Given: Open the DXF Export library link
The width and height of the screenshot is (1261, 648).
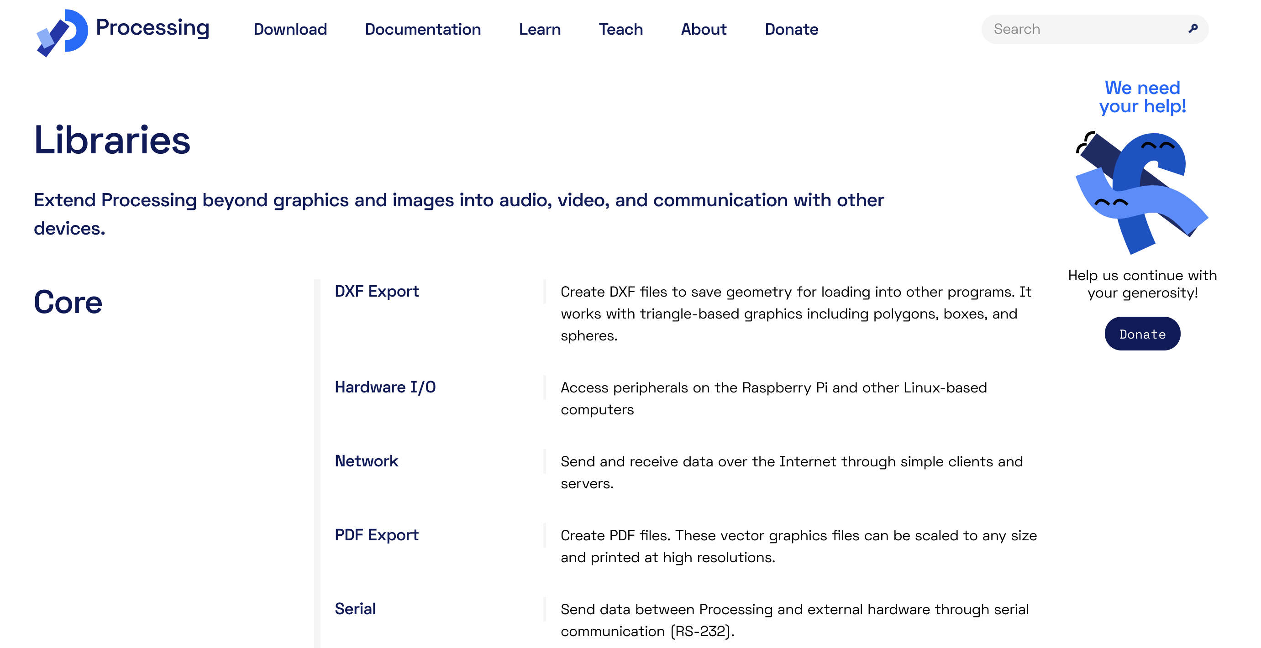Looking at the screenshot, I should [377, 291].
